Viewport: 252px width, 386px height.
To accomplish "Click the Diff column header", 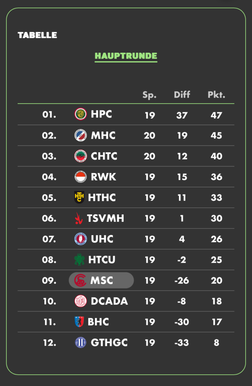I will (x=182, y=95).
